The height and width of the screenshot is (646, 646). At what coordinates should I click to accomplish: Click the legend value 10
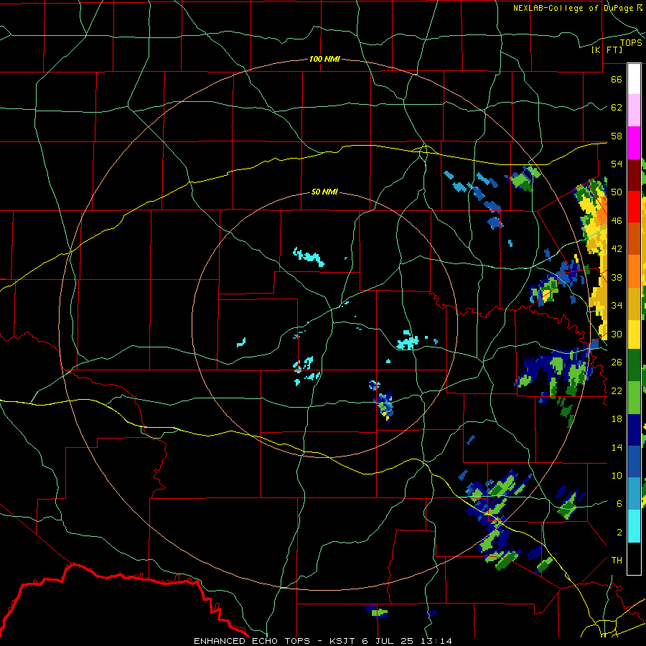coord(617,475)
